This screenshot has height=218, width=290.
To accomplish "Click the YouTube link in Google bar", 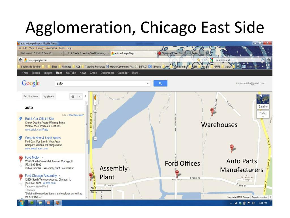I will [x=71, y=73].
